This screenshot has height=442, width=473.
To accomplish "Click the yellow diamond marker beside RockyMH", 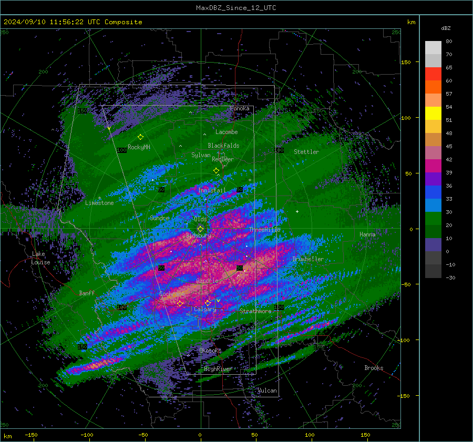I will 140,137.
